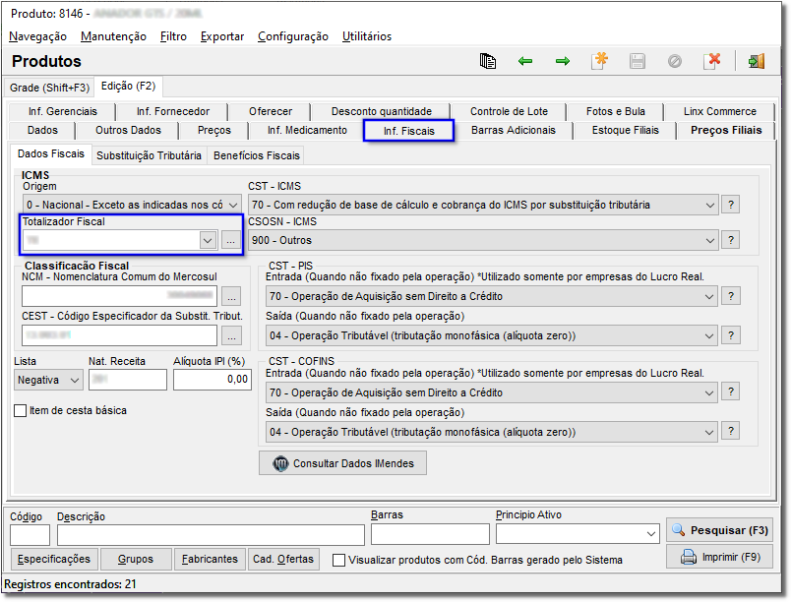Click the save diskette icon
791x602 pixels.
click(638, 61)
